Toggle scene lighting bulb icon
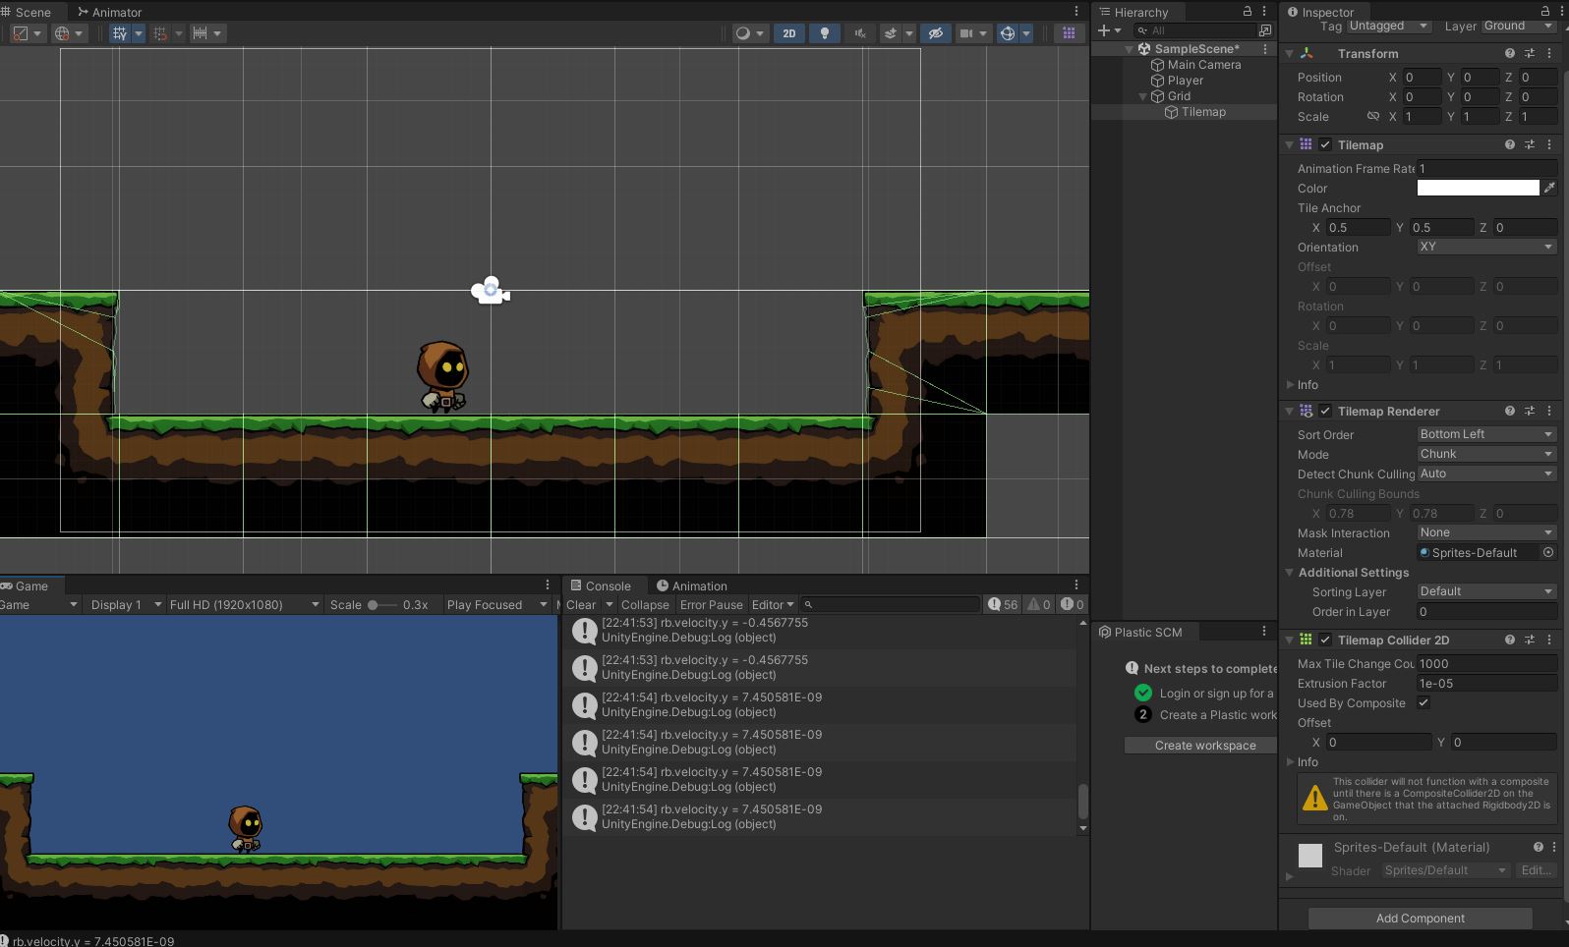 pyautogui.click(x=824, y=33)
